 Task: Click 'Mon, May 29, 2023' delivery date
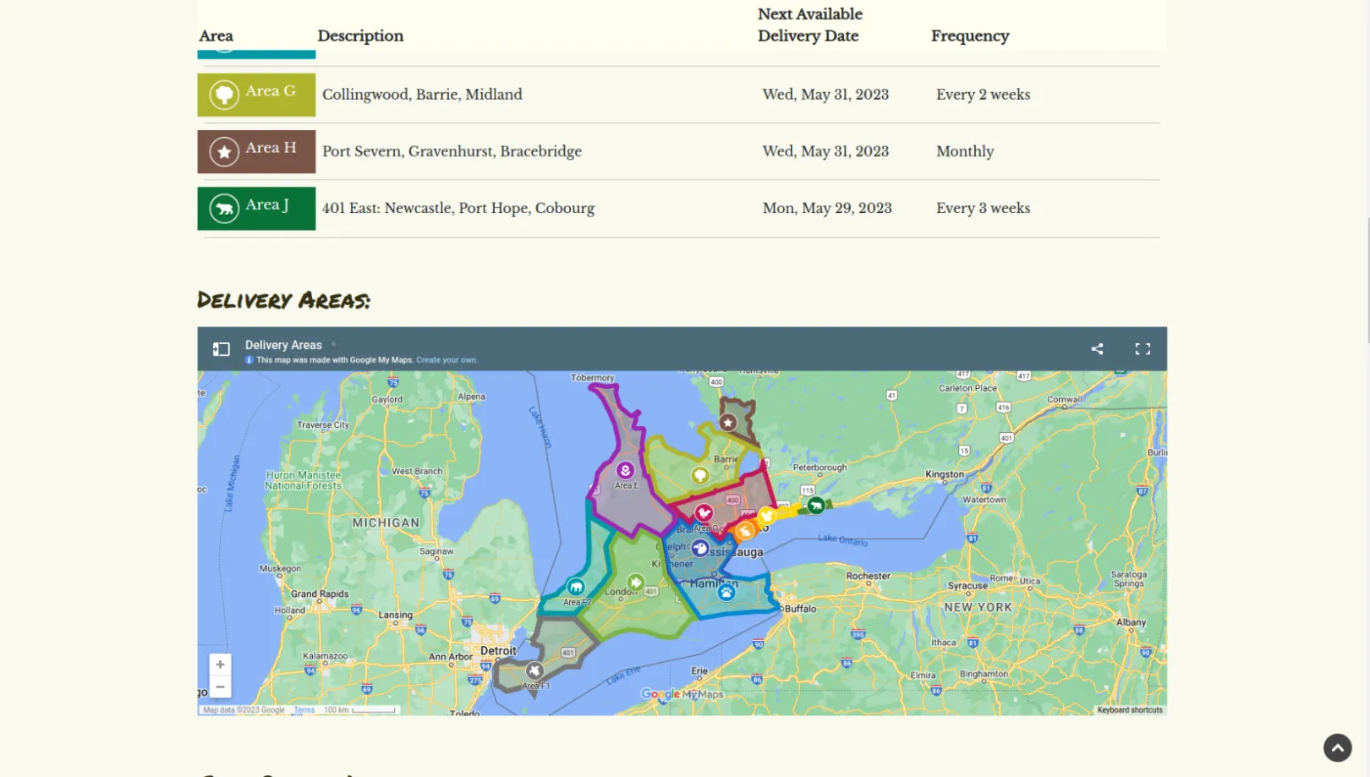(x=827, y=208)
